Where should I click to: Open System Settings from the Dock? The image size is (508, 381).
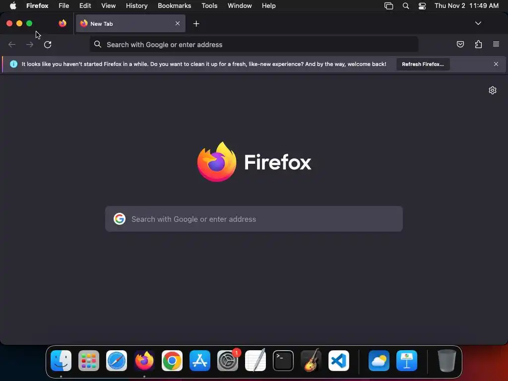(x=228, y=361)
